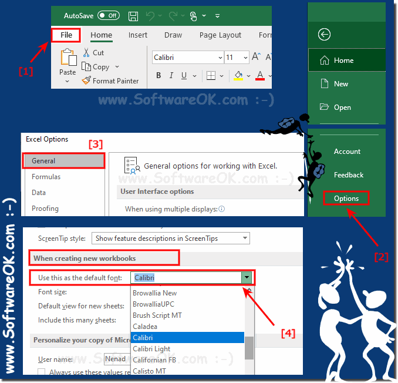Select Proofing in Excel Options

(x=45, y=209)
